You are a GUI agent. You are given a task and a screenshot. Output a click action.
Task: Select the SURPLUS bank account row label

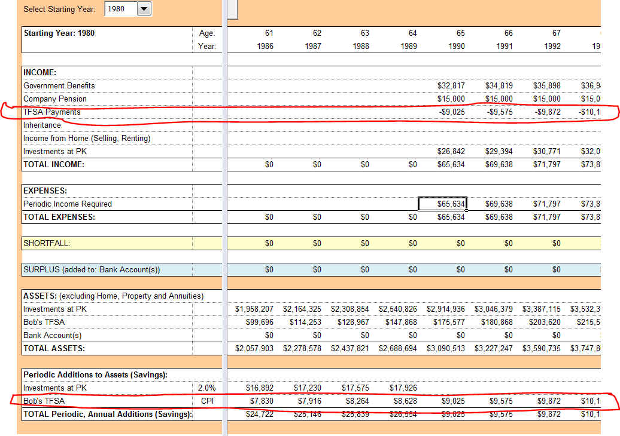click(x=92, y=269)
